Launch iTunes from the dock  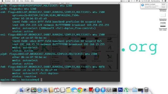[x=97, y=90]
